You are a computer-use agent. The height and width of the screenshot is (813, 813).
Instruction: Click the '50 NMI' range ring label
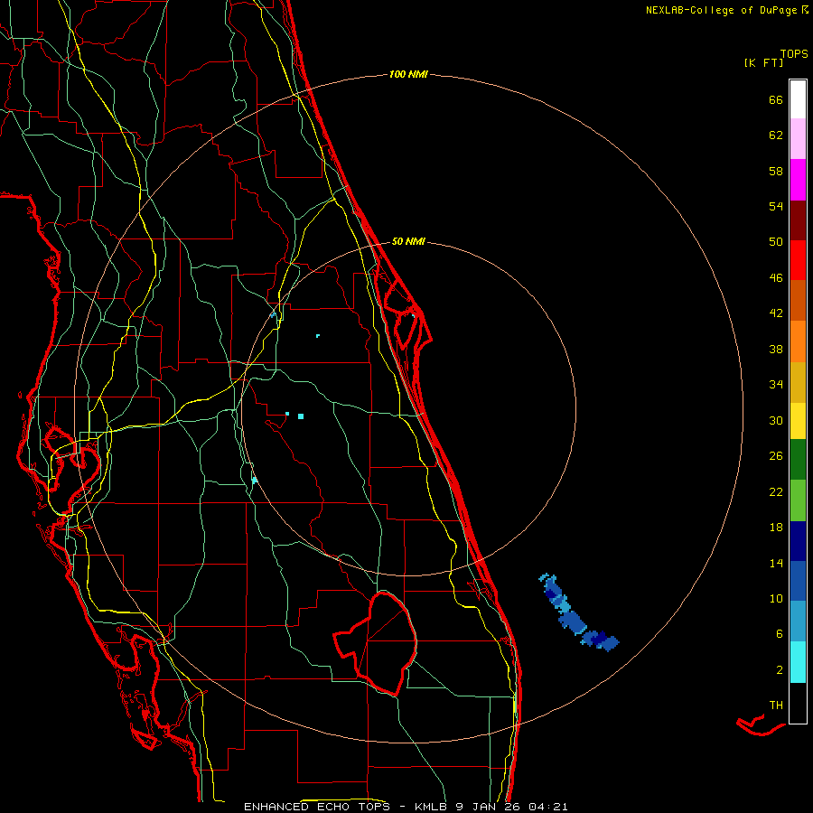408,241
